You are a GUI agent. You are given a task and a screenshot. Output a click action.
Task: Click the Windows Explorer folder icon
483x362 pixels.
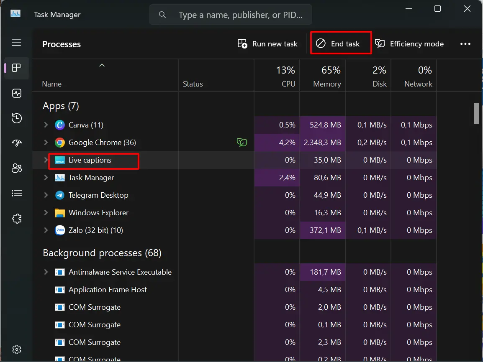point(60,213)
